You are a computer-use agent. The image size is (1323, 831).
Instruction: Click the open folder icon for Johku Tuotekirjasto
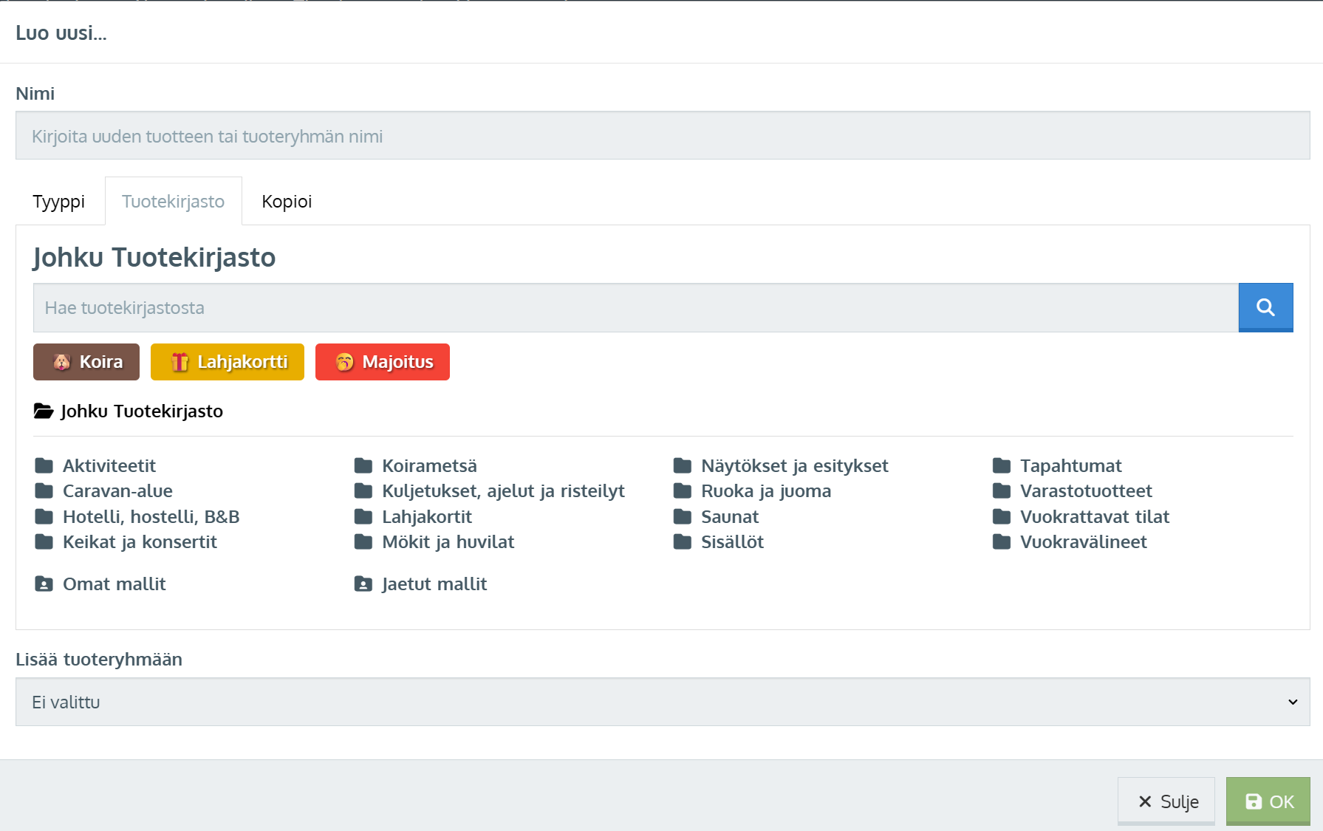pos(44,411)
